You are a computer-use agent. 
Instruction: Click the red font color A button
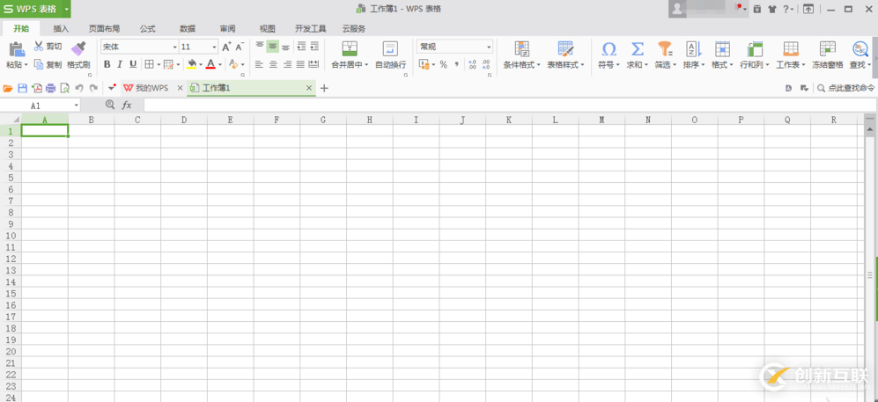point(210,64)
